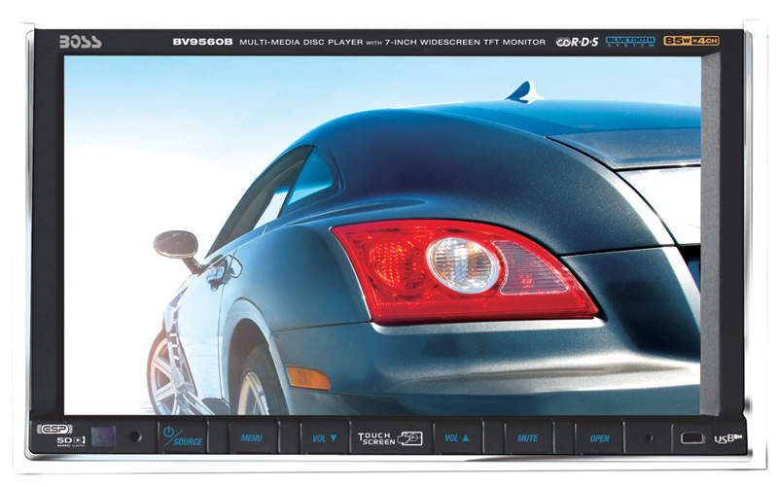This screenshot has height=487, width=778.
Task: Click the BOSS brand logo
Action: click(x=80, y=42)
